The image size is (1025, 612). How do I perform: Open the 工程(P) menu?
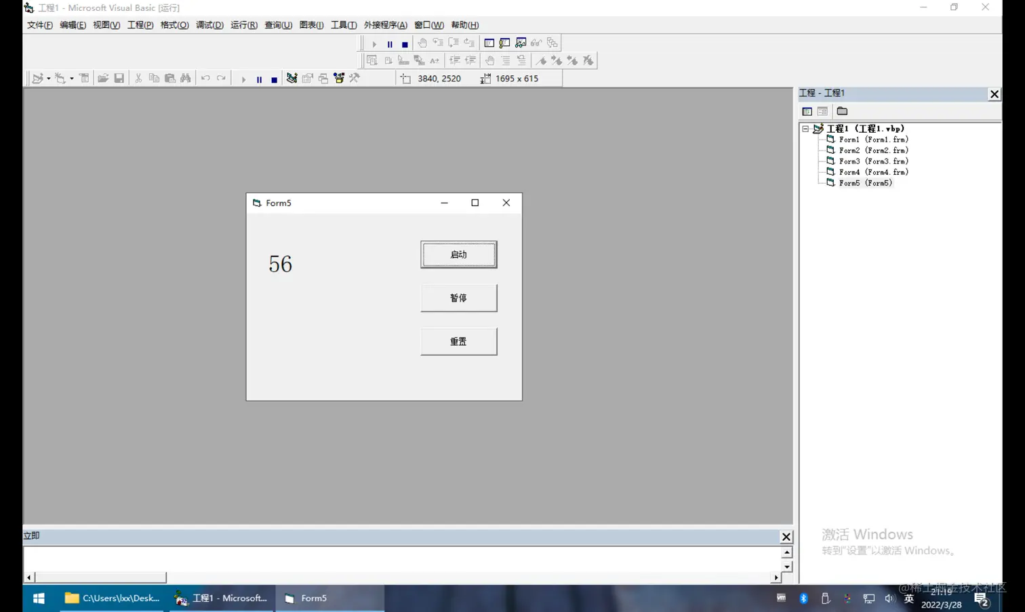(x=140, y=25)
